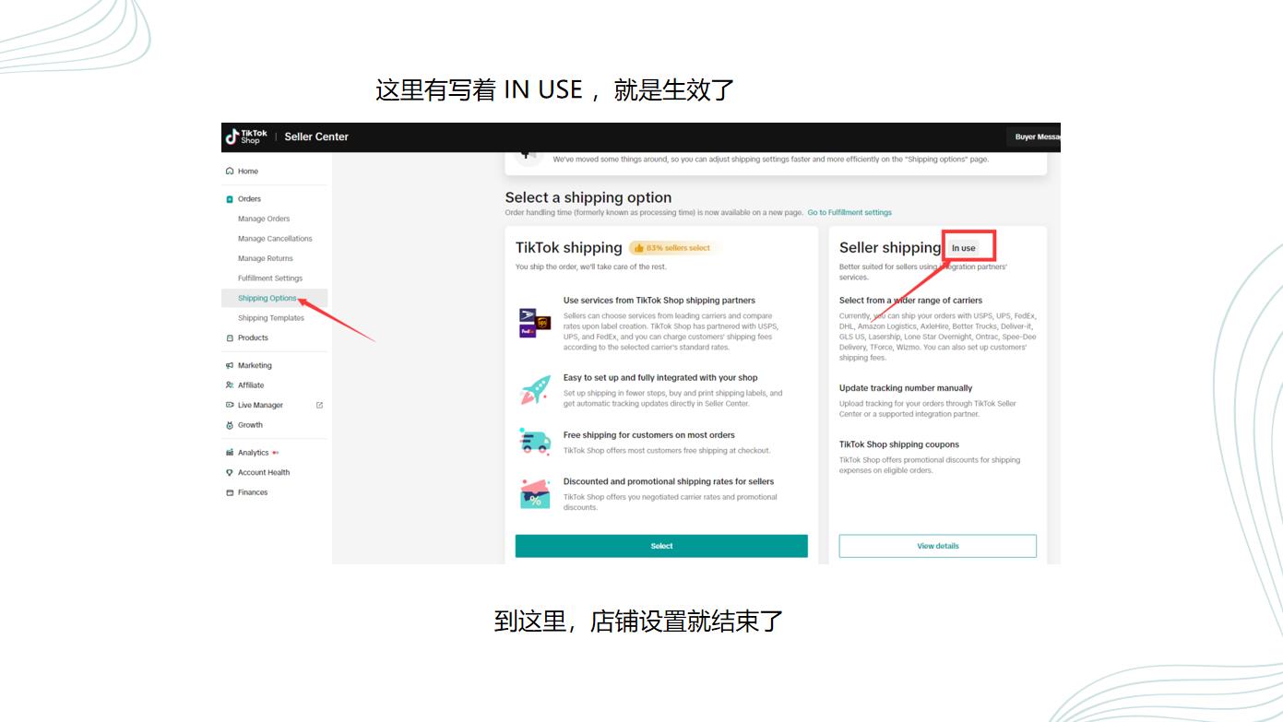Click the Seller Center header title

[x=316, y=136]
